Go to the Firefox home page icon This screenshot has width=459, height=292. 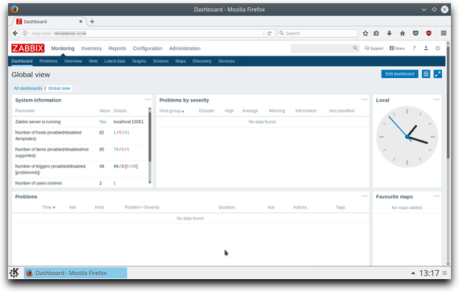[x=403, y=33]
